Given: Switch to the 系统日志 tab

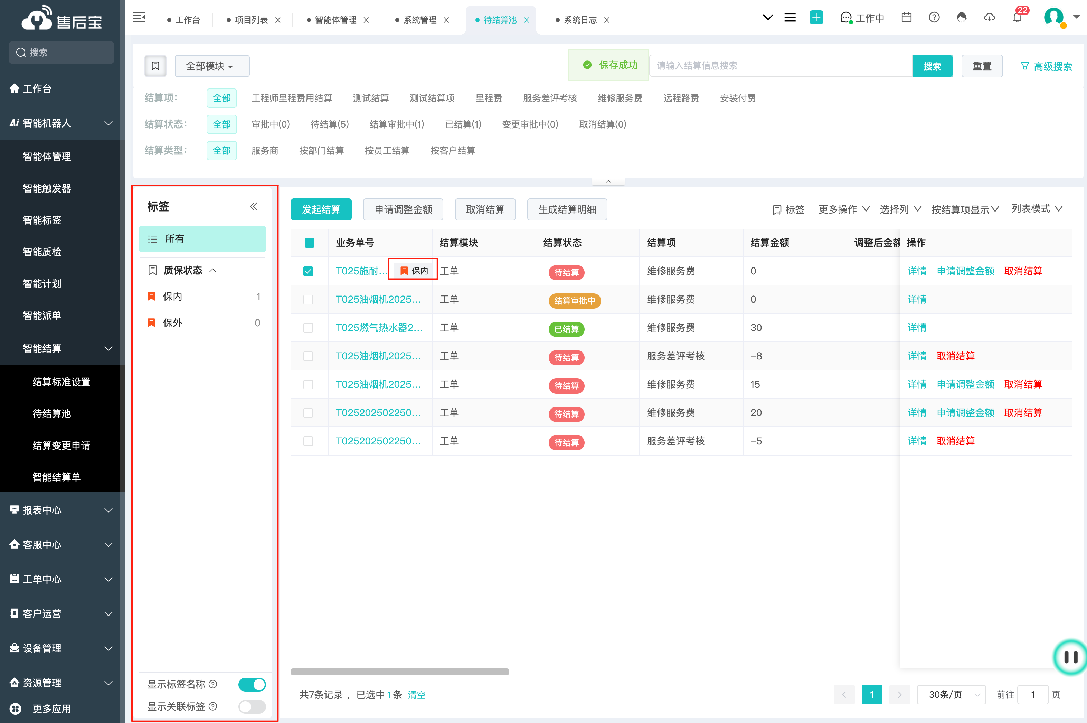Looking at the screenshot, I should tap(580, 20).
